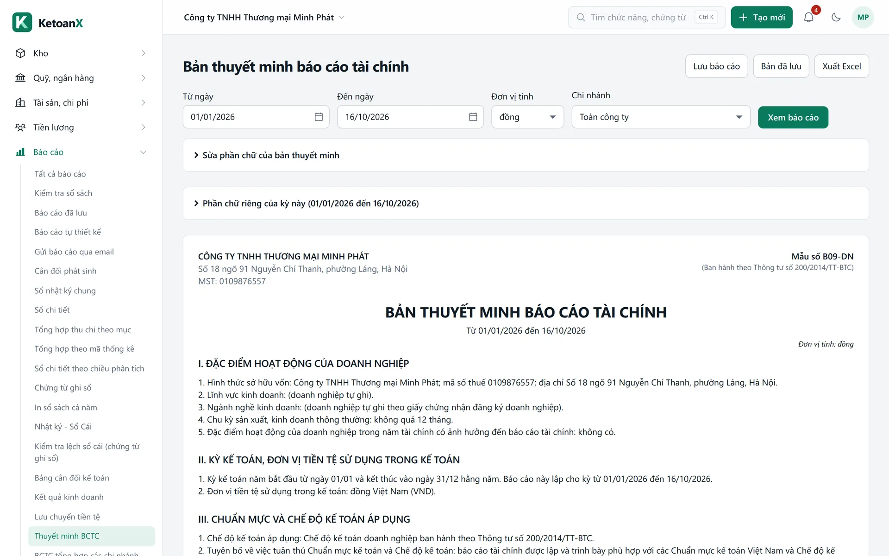Open the MP user avatar
The height and width of the screenshot is (556, 889).
point(863,17)
